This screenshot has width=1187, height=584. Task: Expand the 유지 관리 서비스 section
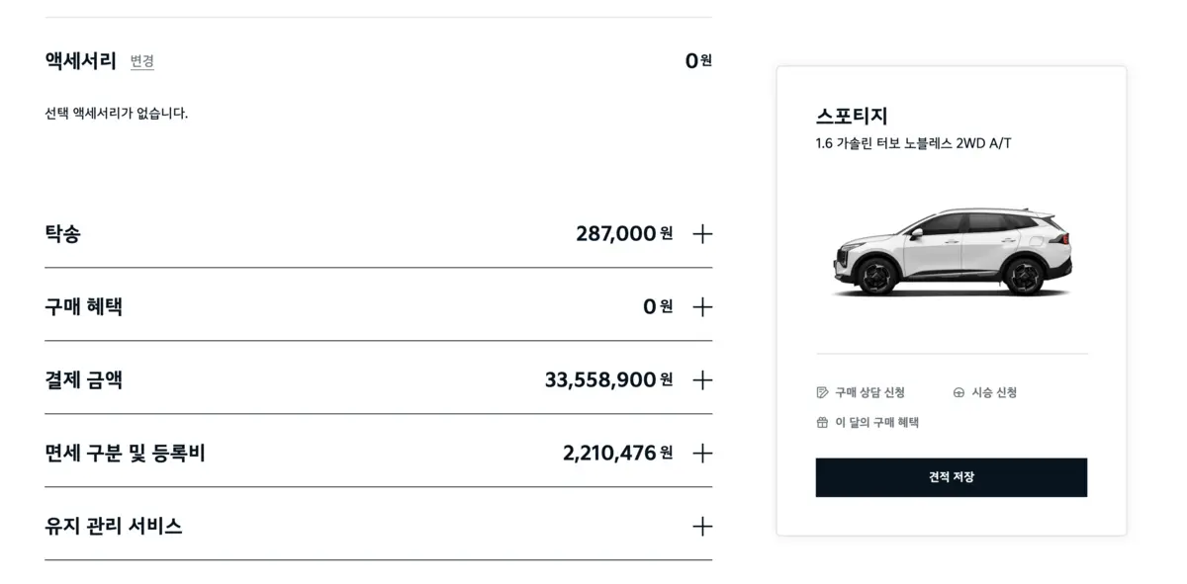701,527
